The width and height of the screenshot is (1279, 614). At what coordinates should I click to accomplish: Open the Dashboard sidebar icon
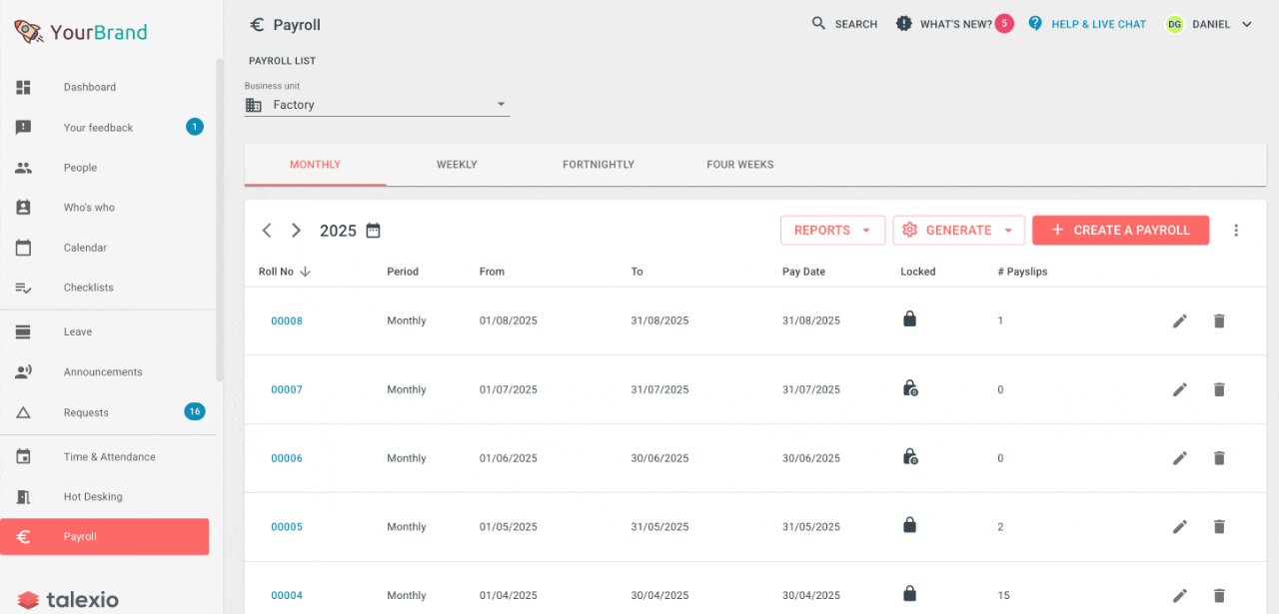[24, 87]
